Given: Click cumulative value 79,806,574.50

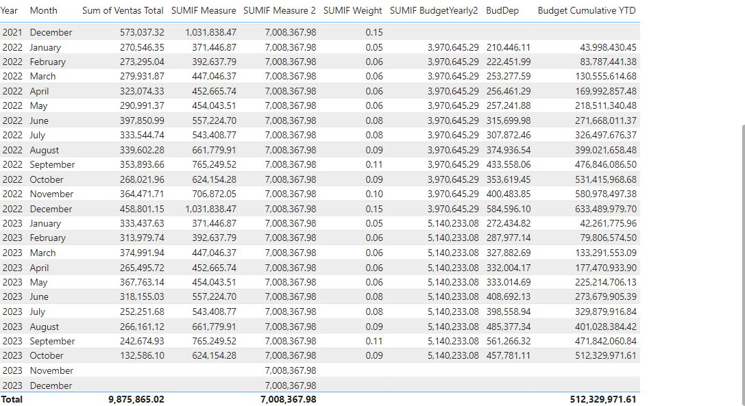Looking at the screenshot, I should tap(608, 238).
